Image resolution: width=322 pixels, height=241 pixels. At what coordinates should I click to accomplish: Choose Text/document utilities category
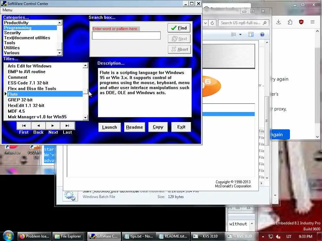pos(30,38)
